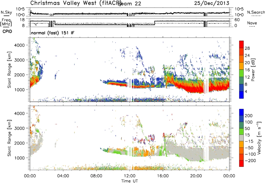This screenshot has width=265, height=183.
Task: Click the "08:00" time axis label
Action: (96, 176)
